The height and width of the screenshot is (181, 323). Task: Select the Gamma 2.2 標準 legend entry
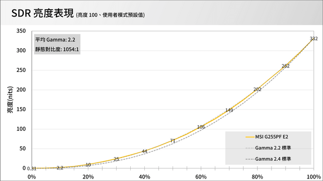[268, 148]
